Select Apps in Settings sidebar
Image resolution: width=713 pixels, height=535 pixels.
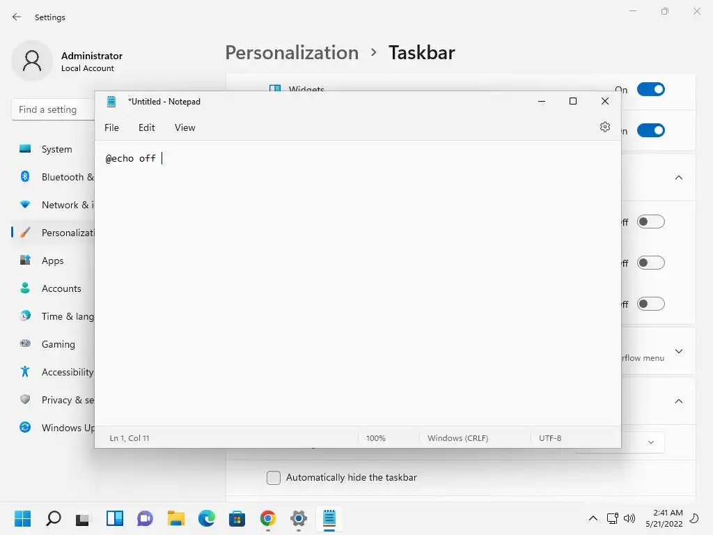point(53,261)
